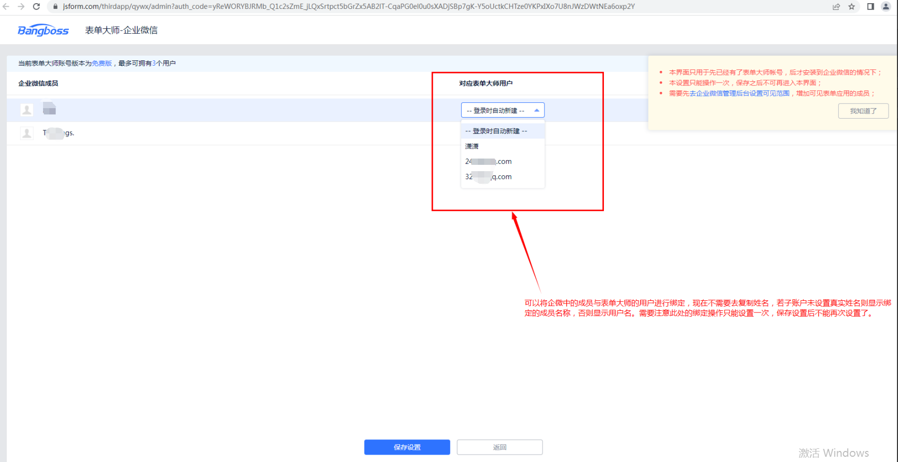Screen dimensions: 898x462
Task: Dismiss the notice with 我知道了 button
Action: [x=863, y=111]
